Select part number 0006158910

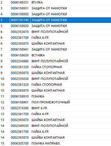20,96
